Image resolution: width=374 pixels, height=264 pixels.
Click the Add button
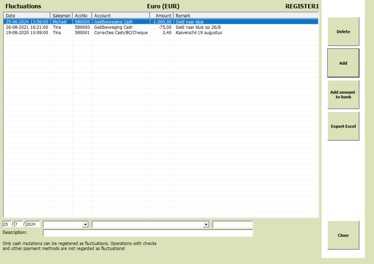pyautogui.click(x=343, y=63)
